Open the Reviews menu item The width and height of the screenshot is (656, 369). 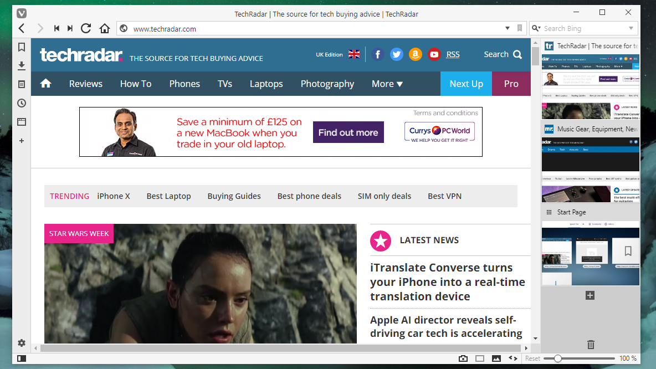click(86, 84)
